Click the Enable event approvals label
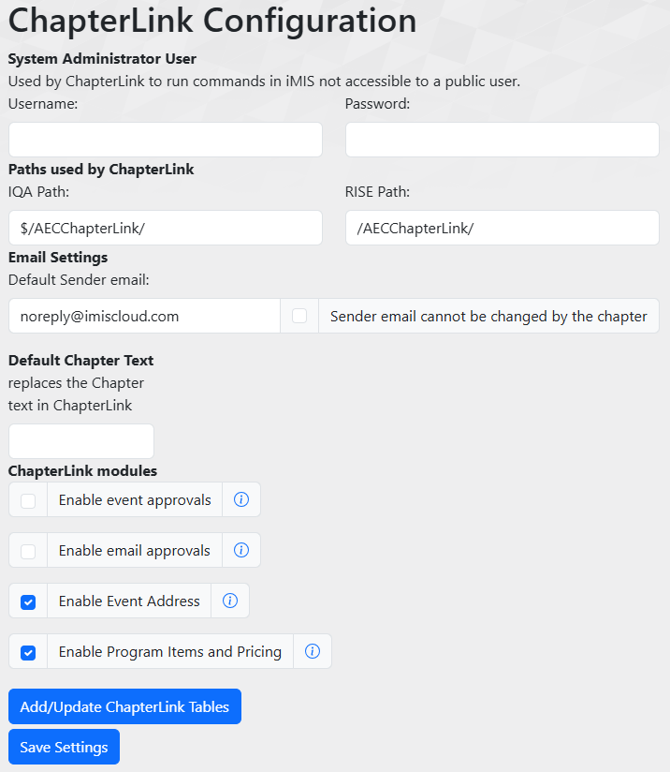Screen dimensions: 670x772 pos(135,500)
